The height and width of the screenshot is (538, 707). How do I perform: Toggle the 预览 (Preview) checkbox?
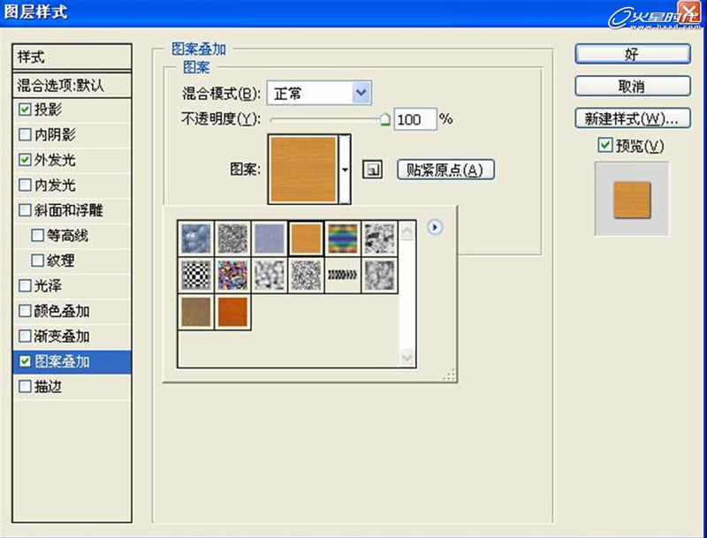click(x=604, y=145)
